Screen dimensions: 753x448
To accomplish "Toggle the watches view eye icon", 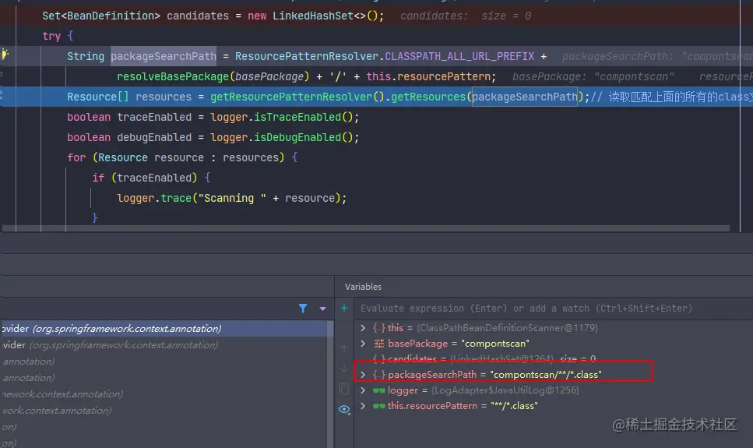I will tap(344, 409).
